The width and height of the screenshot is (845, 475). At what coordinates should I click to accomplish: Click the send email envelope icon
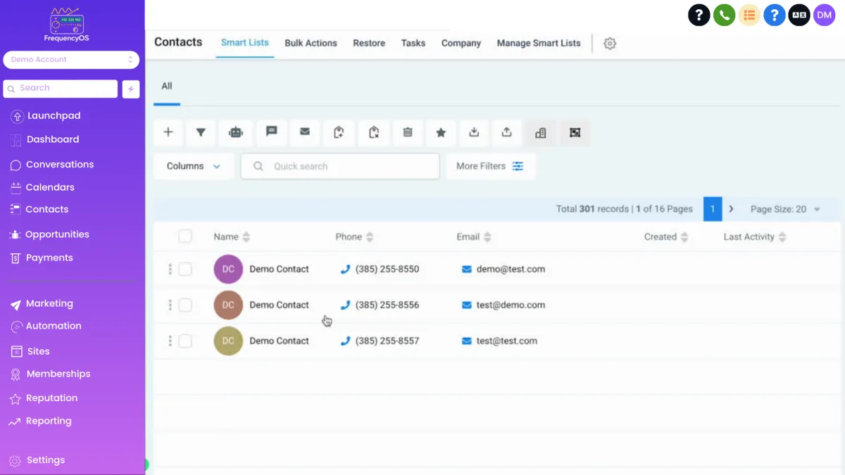(x=305, y=132)
